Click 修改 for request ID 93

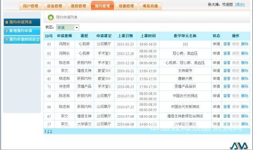(236, 44)
